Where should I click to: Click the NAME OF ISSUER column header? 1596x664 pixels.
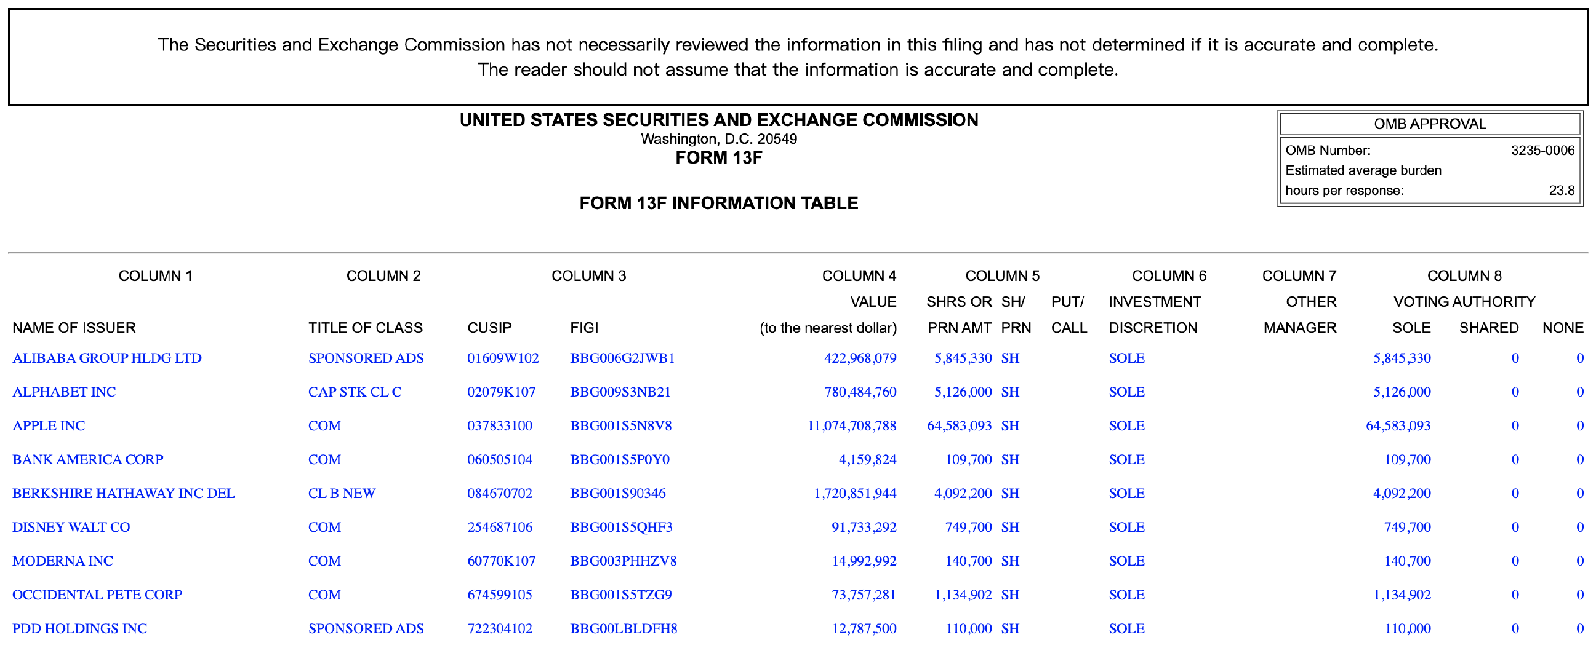[x=74, y=328]
